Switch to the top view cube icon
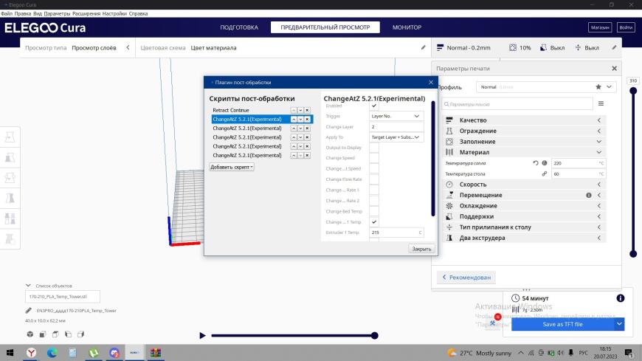This screenshot has height=361, width=642. [x=55, y=334]
